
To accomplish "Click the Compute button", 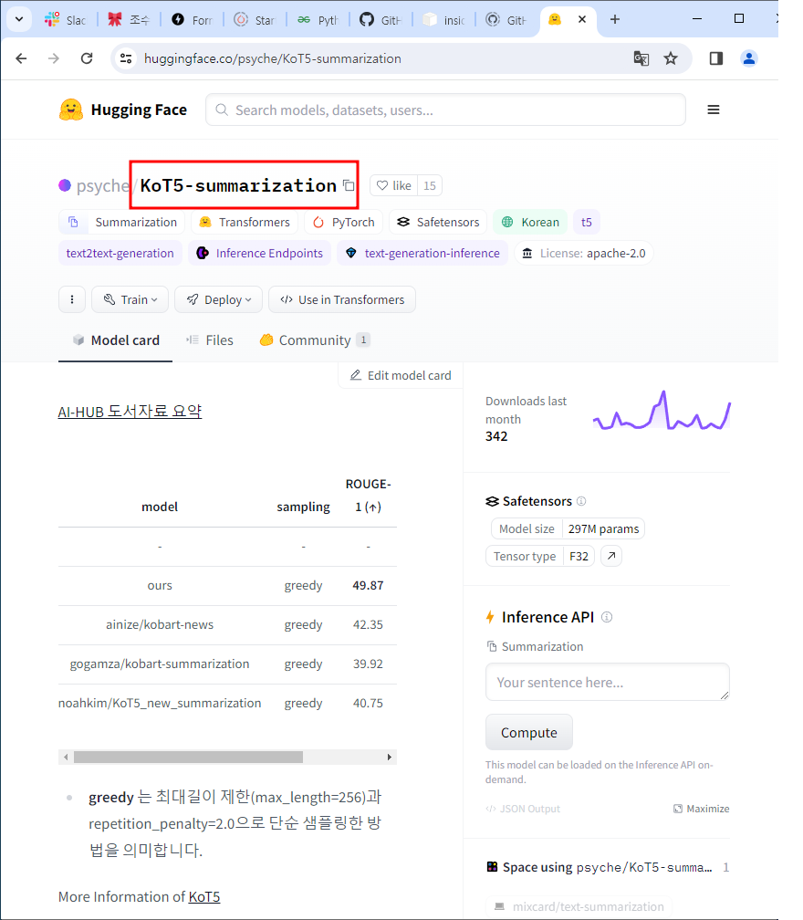I will [x=529, y=732].
